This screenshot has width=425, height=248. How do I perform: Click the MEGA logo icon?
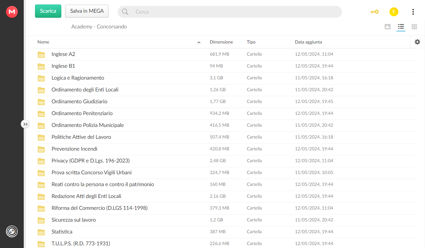coord(12,12)
